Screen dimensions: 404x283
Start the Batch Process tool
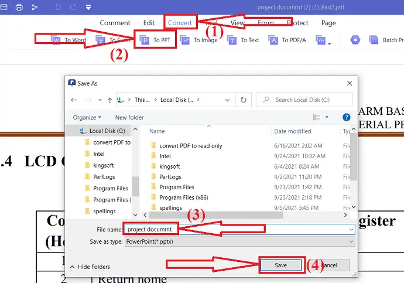pyautogui.click(x=386, y=40)
